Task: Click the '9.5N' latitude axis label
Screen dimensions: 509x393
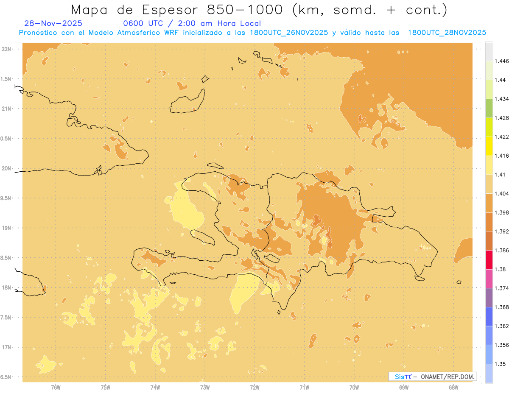Action: tap(6, 198)
